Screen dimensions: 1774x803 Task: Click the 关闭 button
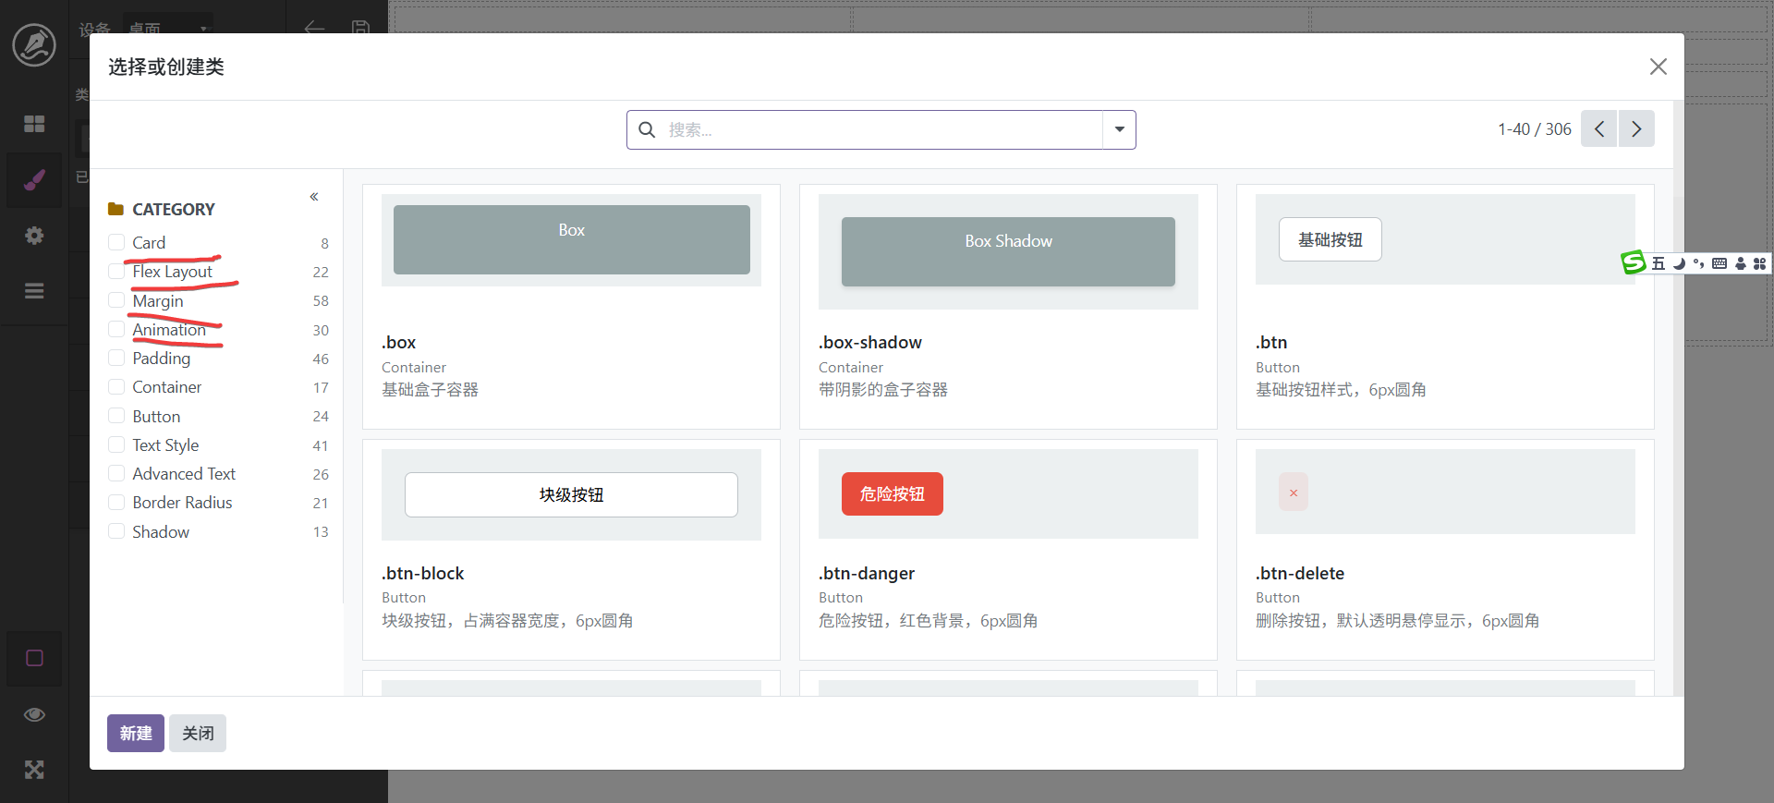coord(198,734)
